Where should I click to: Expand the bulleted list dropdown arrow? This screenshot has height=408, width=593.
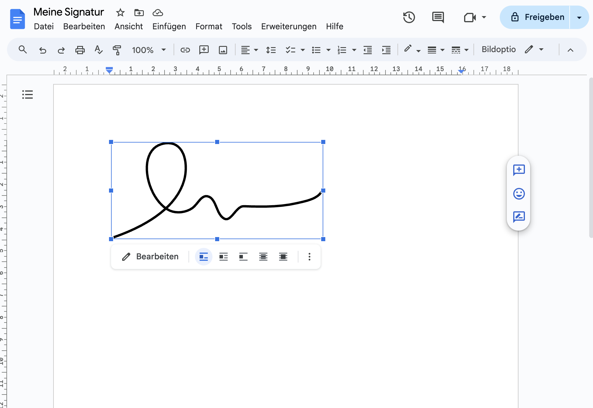pos(329,50)
